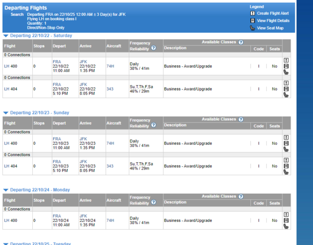Image resolution: width=313 pixels, height=245 pixels.
Task: Open LH airline link for Sunday LH 400
Action: 7,143
